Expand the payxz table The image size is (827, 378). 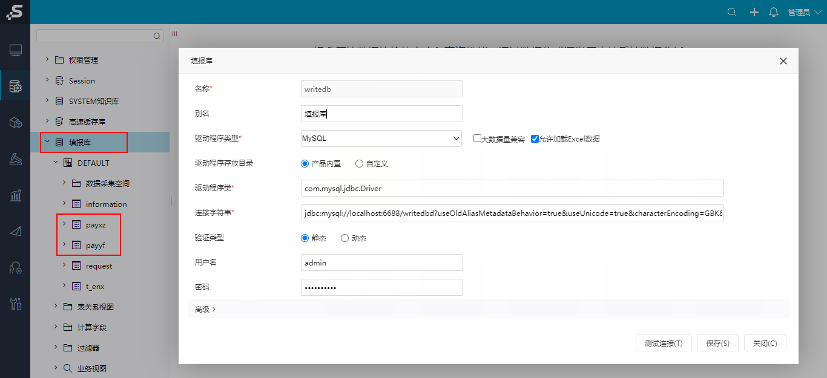(64, 224)
